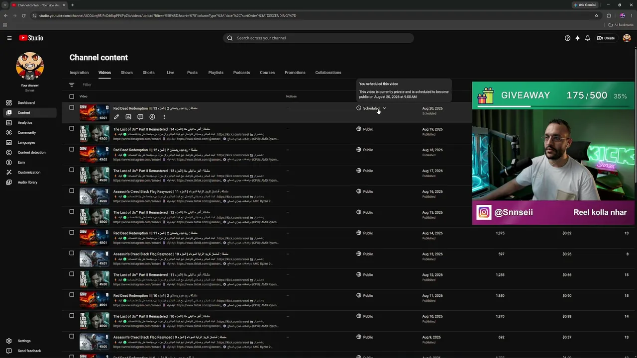
Task: Focus the browser address bar
Action: 314,15
